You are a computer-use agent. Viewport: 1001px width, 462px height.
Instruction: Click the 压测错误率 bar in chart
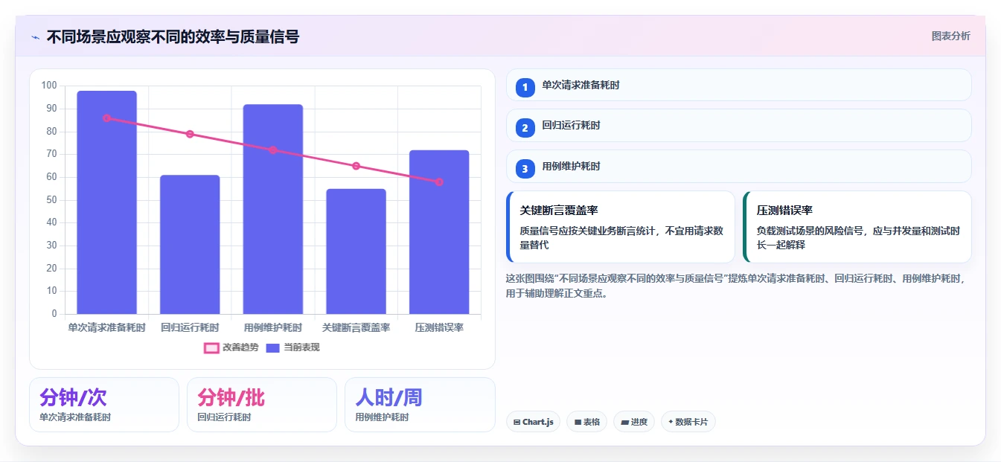coord(439,232)
